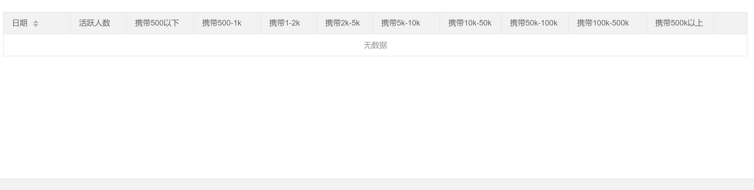Viewport: 754px width, 190px height.
Task: Click the ascending sort arrow beside 日期
Action: pos(36,21)
